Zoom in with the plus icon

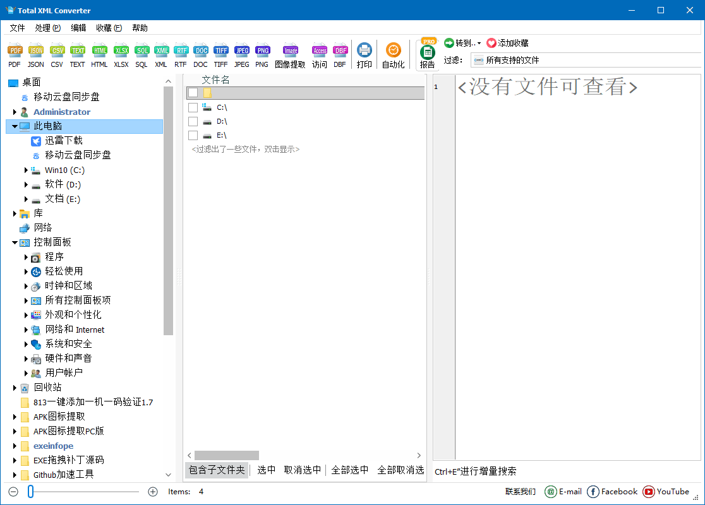(x=153, y=492)
